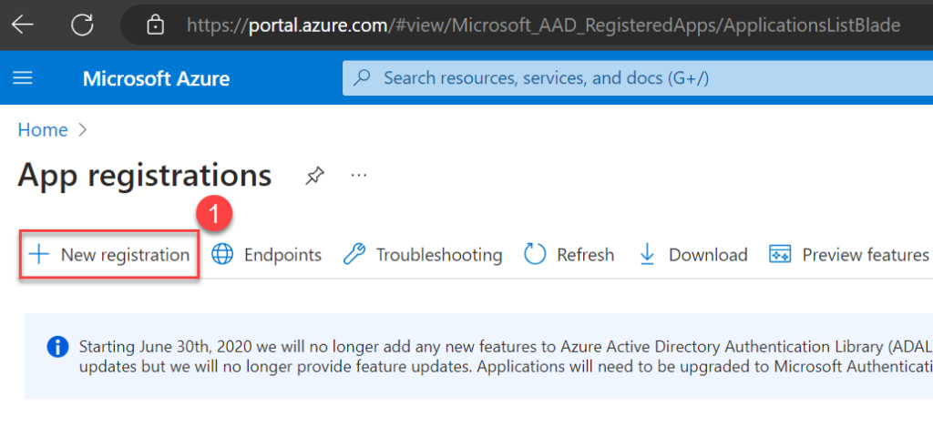Screen dimensions: 933x427
Task: Open Preview features from the toolbar
Action: point(865,255)
